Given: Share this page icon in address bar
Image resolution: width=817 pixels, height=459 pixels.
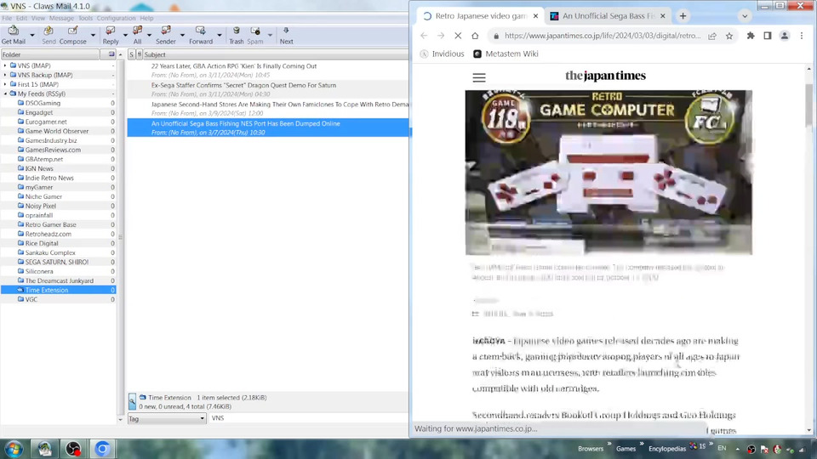Looking at the screenshot, I should pyautogui.click(x=711, y=36).
